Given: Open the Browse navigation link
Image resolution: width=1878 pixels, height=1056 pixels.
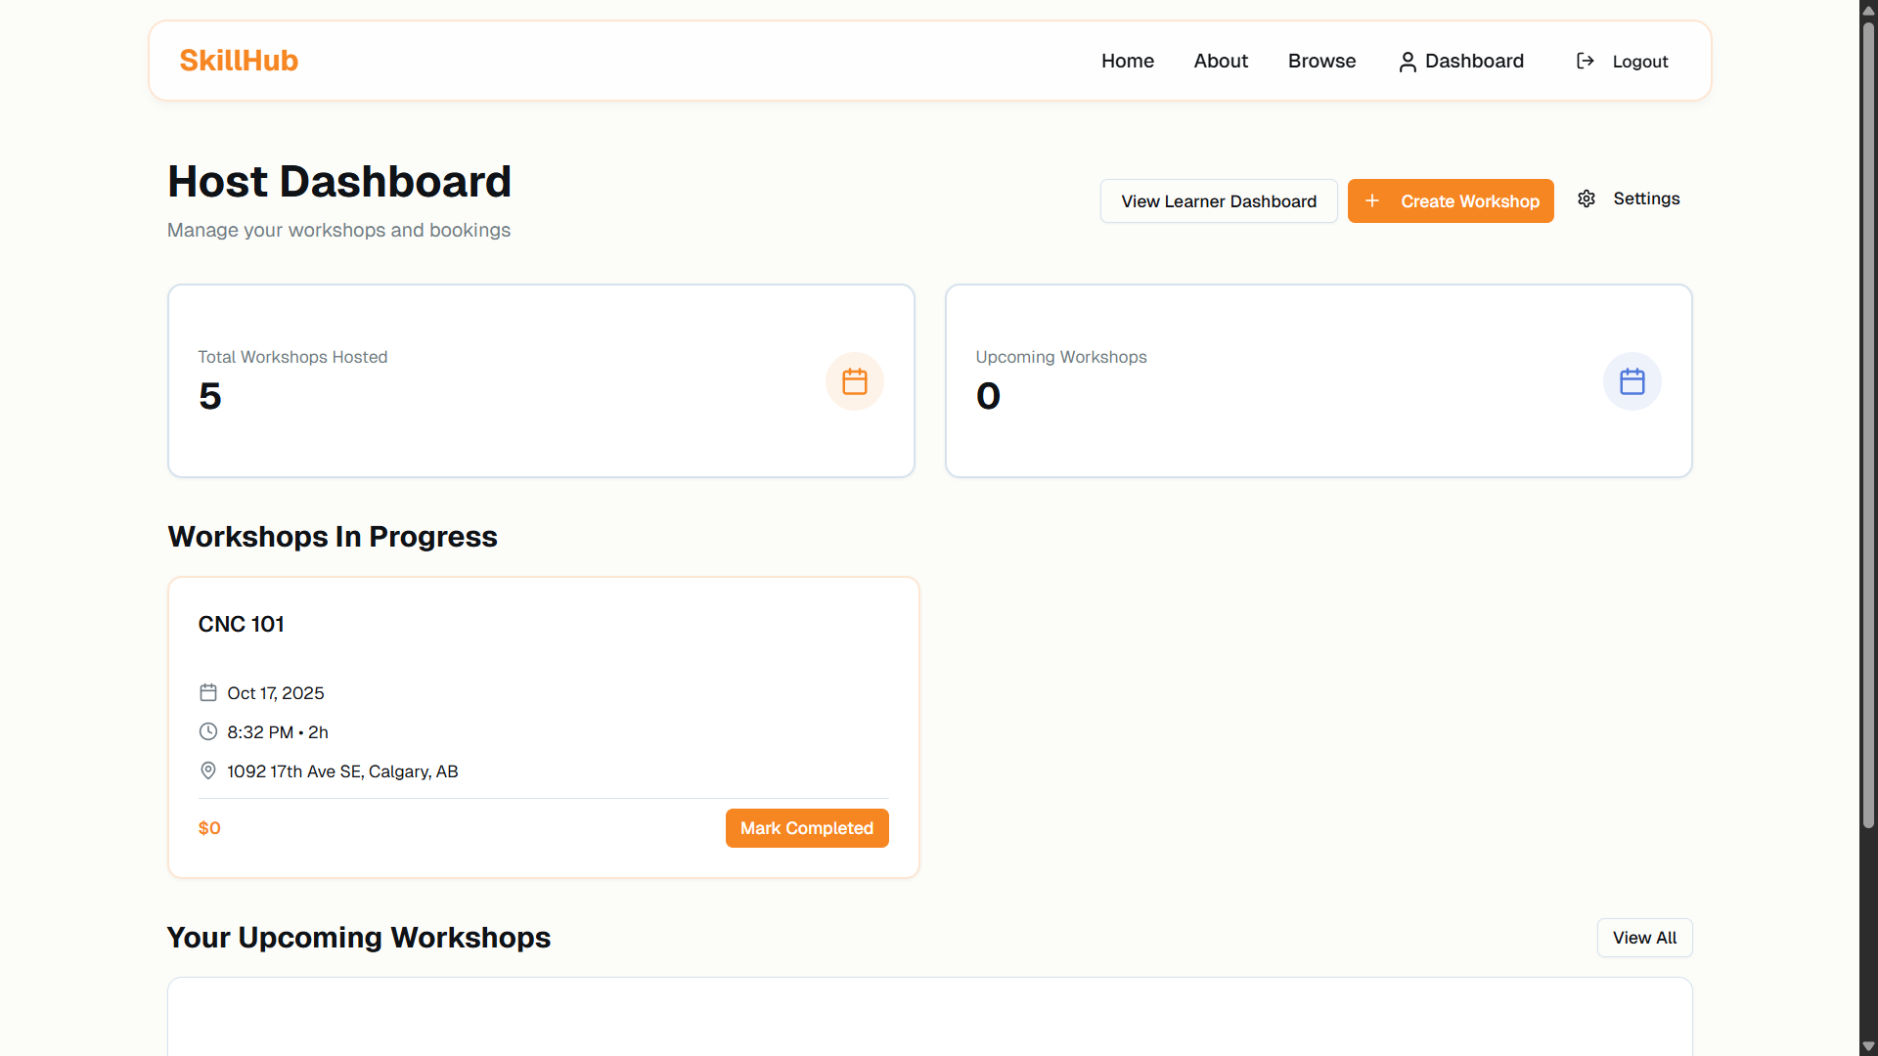Looking at the screenshot, I should click(1321, 62).
